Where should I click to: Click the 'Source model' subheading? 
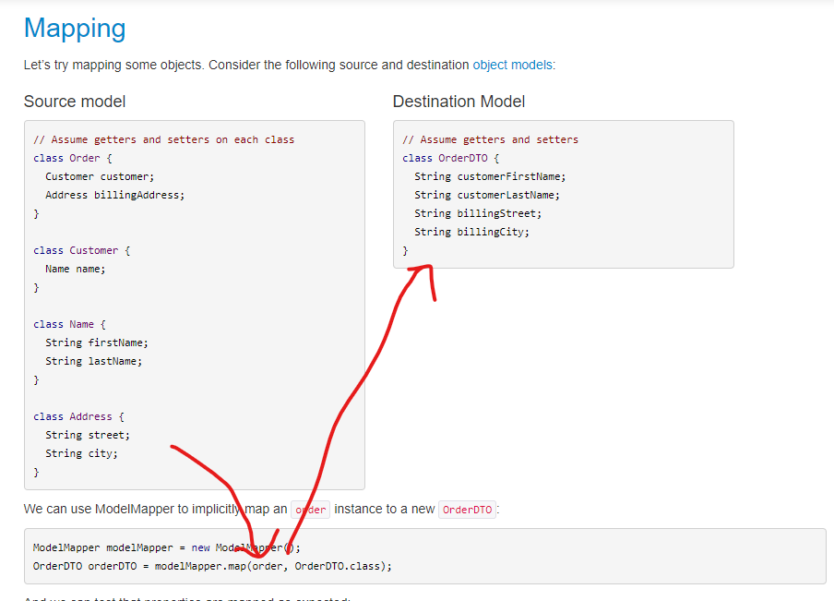[75, 102]
